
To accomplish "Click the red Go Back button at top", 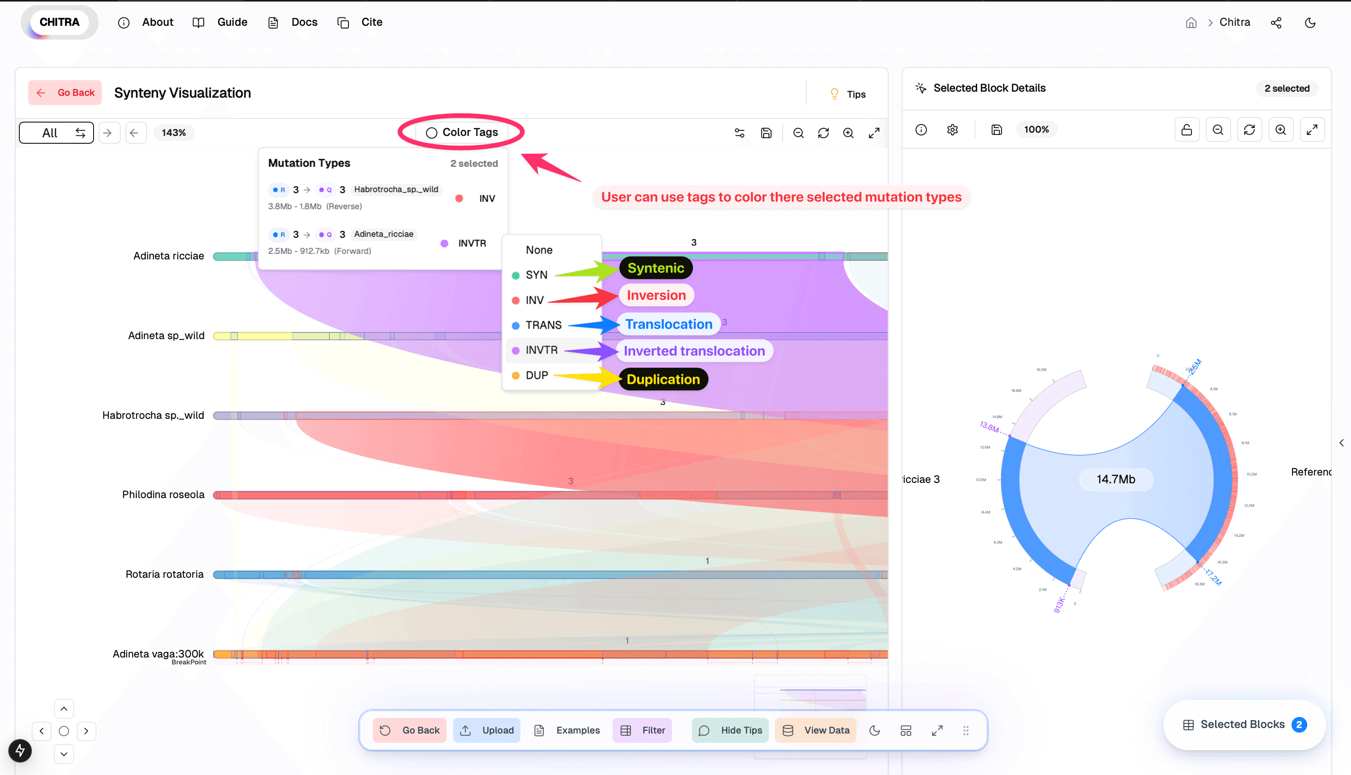I will coord(65,93).
